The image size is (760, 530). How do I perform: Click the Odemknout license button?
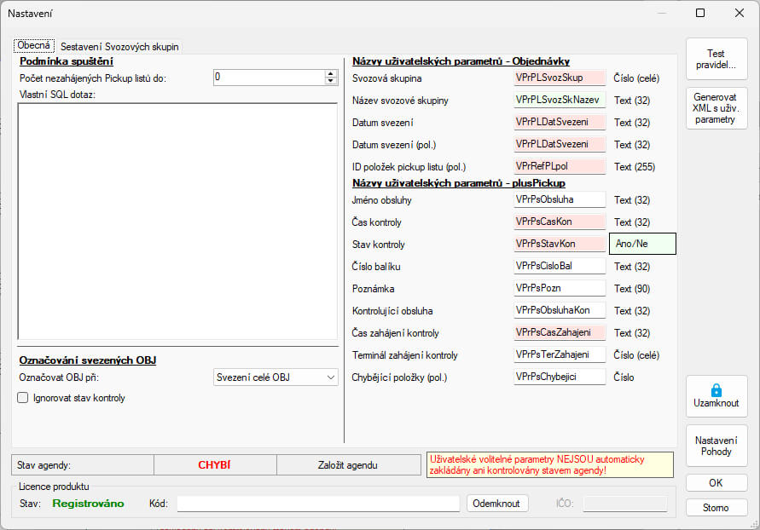pos(497,504)
